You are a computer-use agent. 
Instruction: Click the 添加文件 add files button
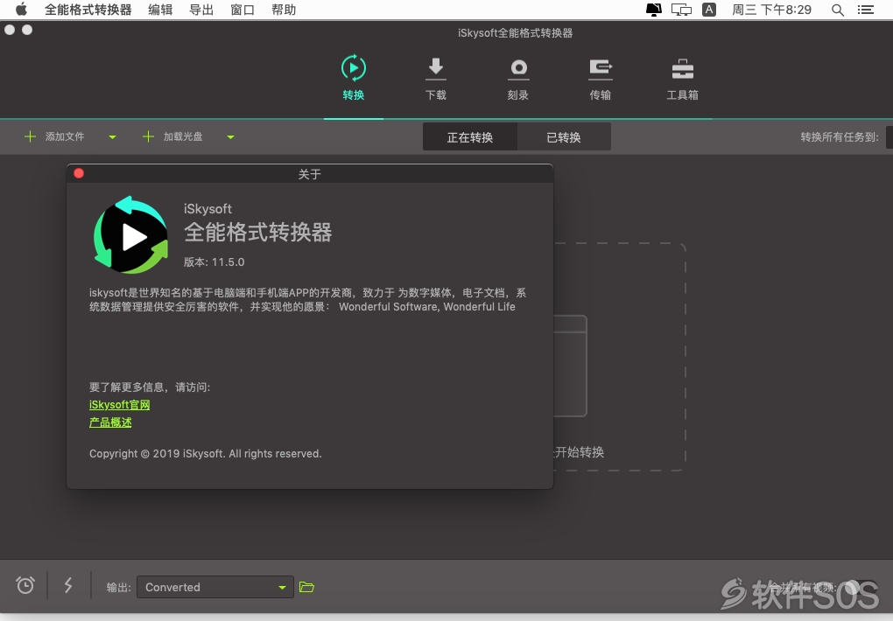tap(54, 136)
